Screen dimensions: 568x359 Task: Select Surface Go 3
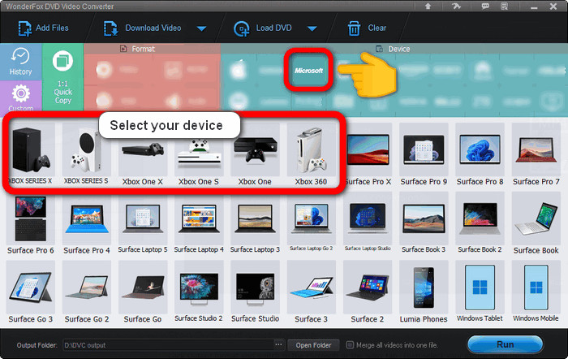click(31, 292)
